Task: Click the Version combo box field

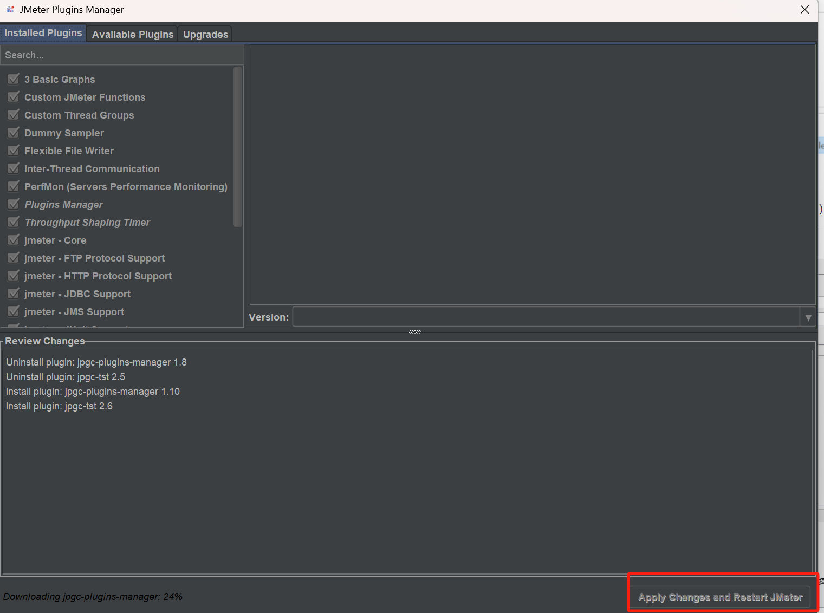Action: pos(546,317)
